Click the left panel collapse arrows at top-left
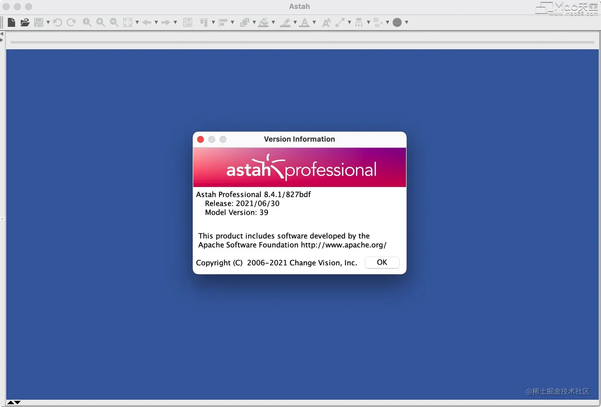The height and width of the screenshot is (407, 601). (2, 37)
